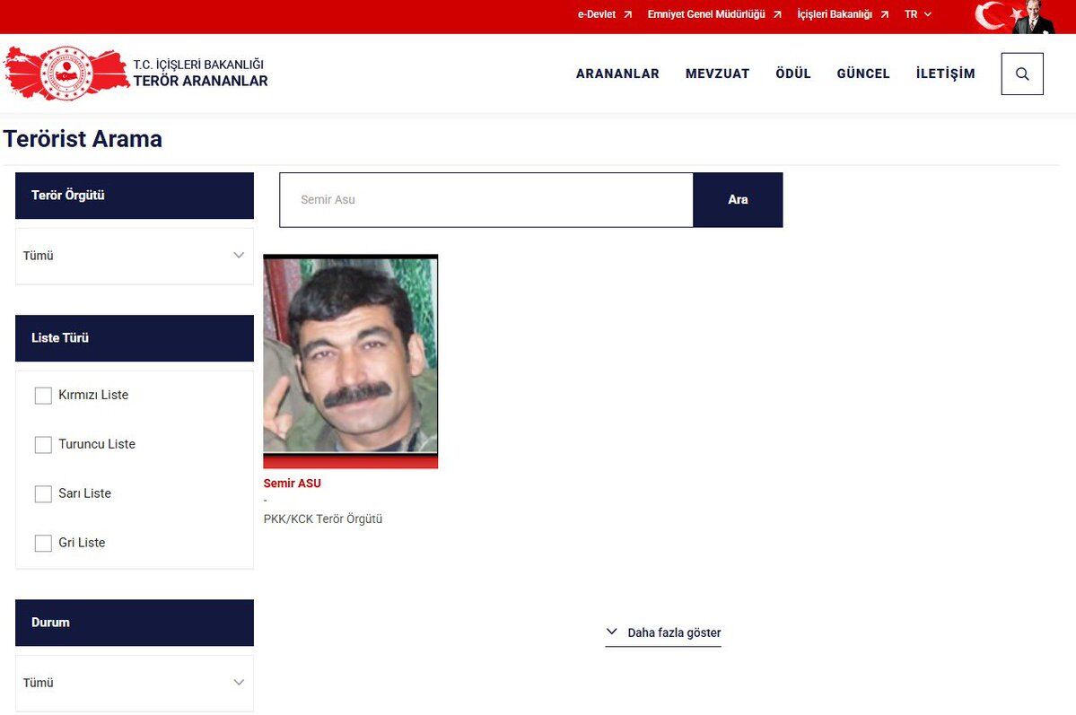1076x715 pixels.
Task: Open the Durum Tümü dropdown
Action: point(135,683)
